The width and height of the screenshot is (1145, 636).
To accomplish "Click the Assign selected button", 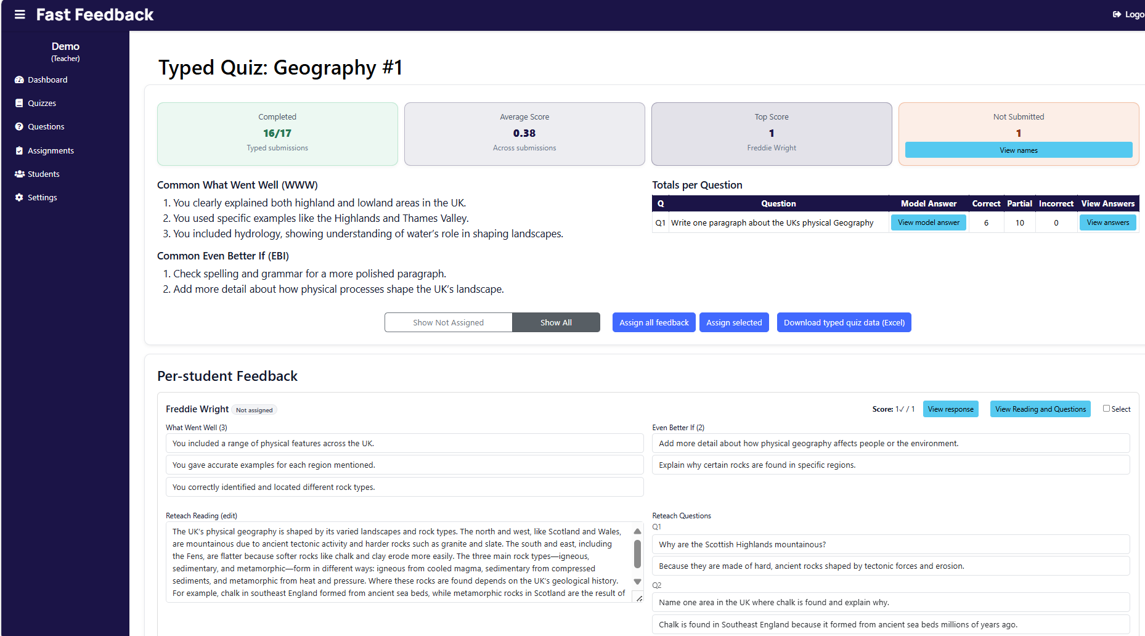I will pos(734,322).
